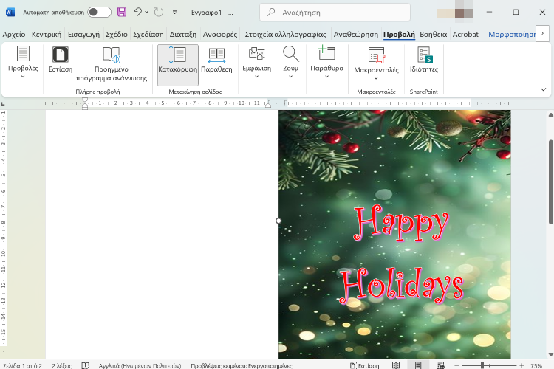Image resolution: width=554 pixels, height=369 pixels.
Task: Switch to the Διάταξη tab
Action: click(x=183, y=34)
